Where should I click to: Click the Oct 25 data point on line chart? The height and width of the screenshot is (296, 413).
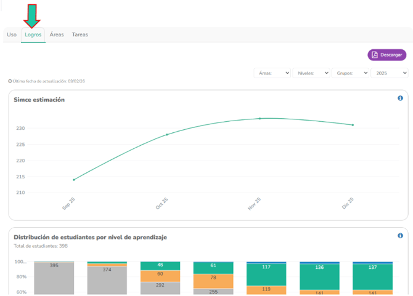[166, 134]
